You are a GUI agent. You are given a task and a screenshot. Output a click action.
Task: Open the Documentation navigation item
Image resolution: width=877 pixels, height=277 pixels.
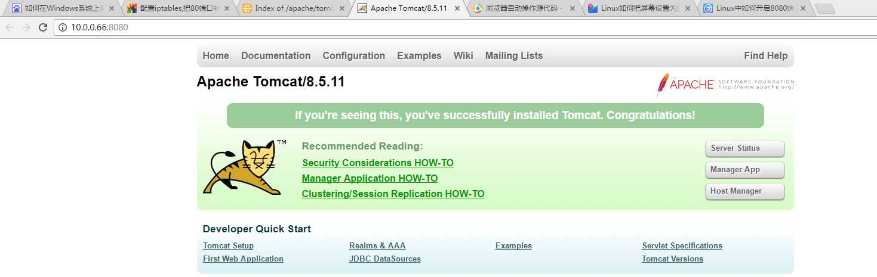coord(276,55)
